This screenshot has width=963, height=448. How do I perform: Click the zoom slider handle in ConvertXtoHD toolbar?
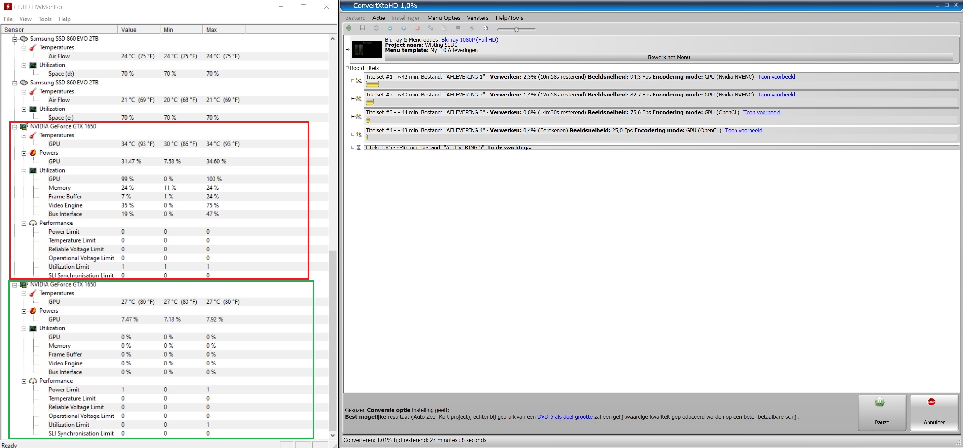(516, 29)
